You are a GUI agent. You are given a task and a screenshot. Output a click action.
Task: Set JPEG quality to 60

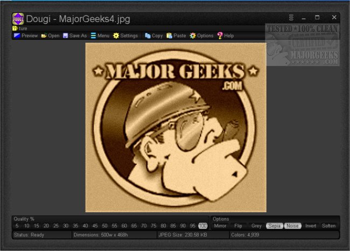click(124, 226)
